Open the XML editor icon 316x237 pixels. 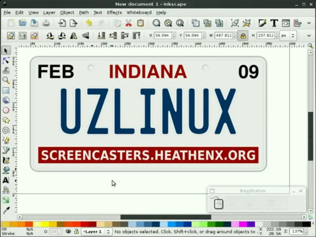tap(286, 23)
